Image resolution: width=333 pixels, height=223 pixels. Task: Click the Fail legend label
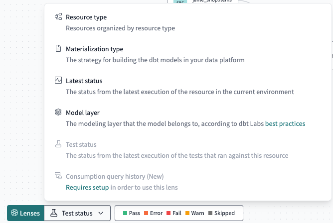(177, 213)
